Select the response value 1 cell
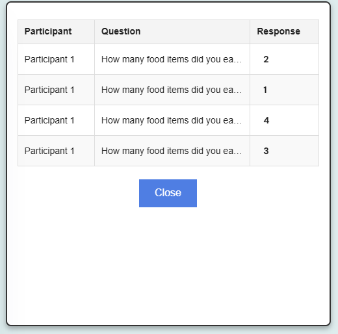Viewport: 338px width, 334px height. tap(284, 90)
